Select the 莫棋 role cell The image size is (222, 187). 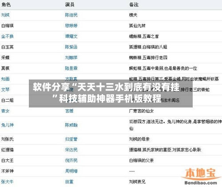click(x=5, y=68)
